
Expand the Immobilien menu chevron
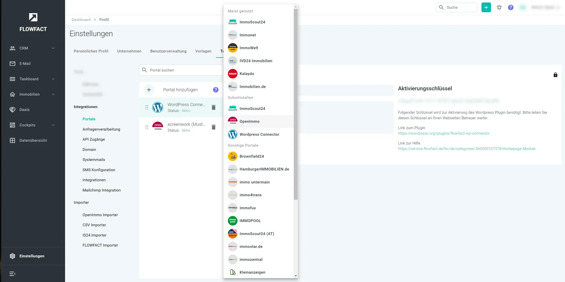[x=53, y=94]
